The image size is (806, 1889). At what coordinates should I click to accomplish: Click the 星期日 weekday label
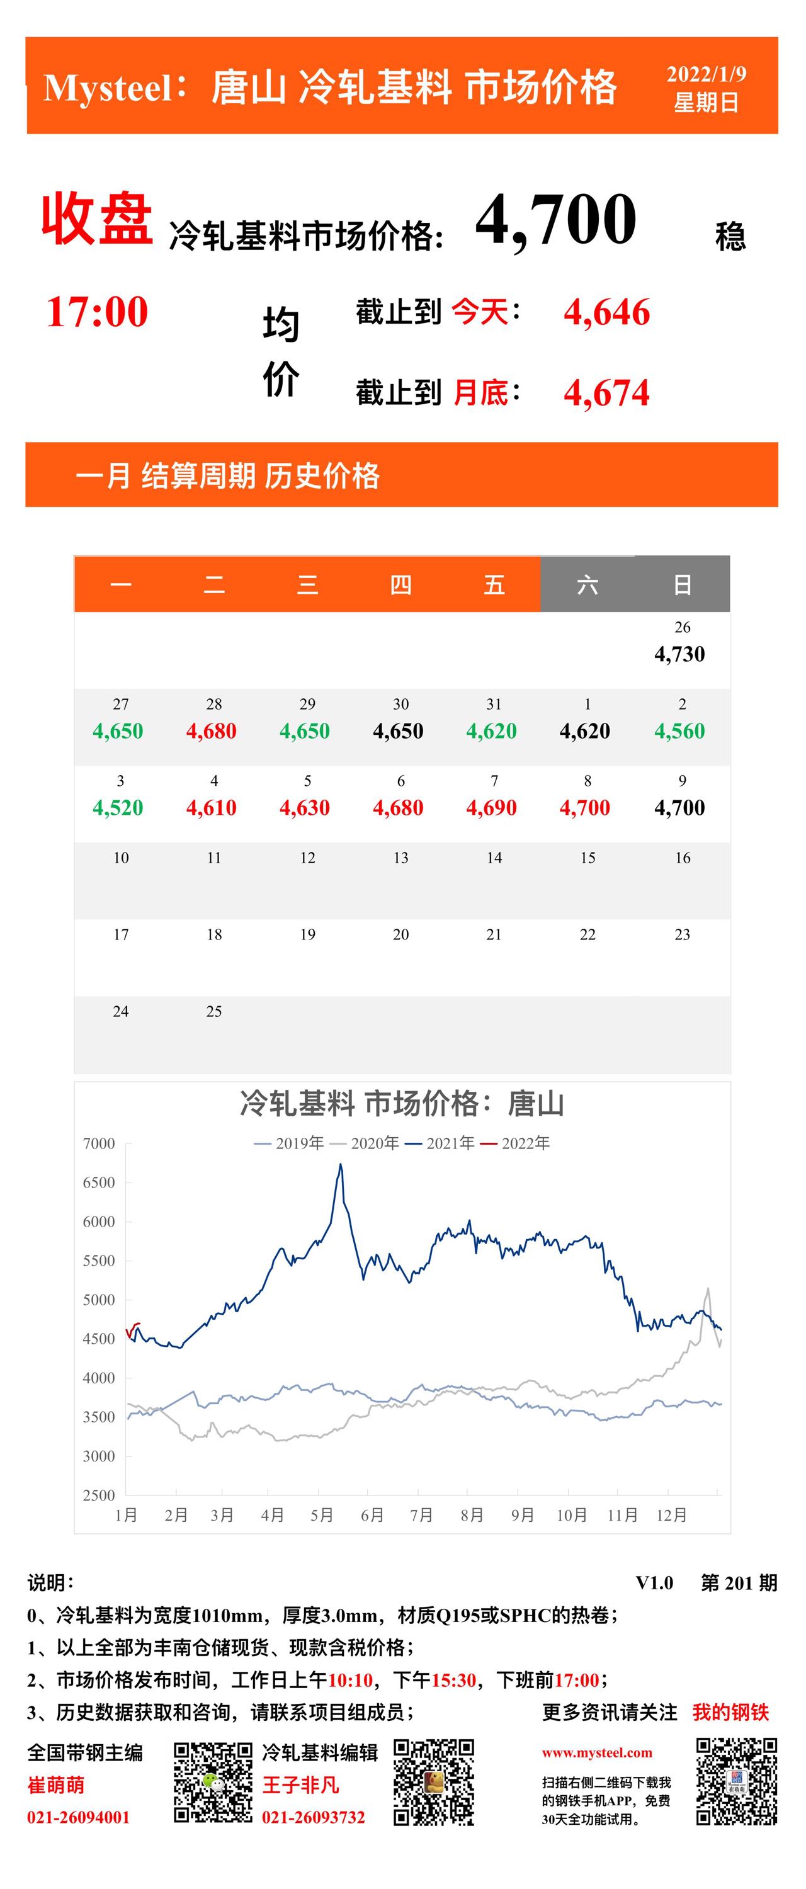click(x=707, y=103)
